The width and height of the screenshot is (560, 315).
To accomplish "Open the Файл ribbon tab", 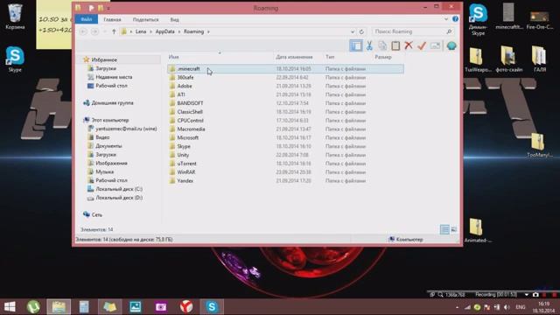I will click(86, 19).
